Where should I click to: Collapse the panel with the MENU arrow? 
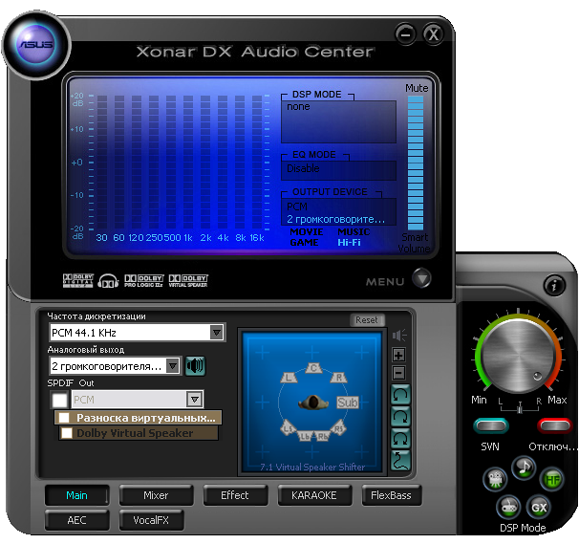[x=421, y=278]
